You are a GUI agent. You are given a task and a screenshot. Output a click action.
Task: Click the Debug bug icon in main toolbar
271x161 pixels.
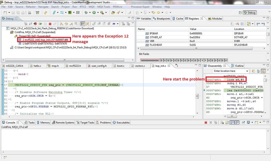tap(86, 12)
